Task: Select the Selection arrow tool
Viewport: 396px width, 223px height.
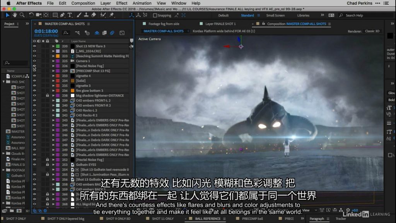Action: pos(7,15)
